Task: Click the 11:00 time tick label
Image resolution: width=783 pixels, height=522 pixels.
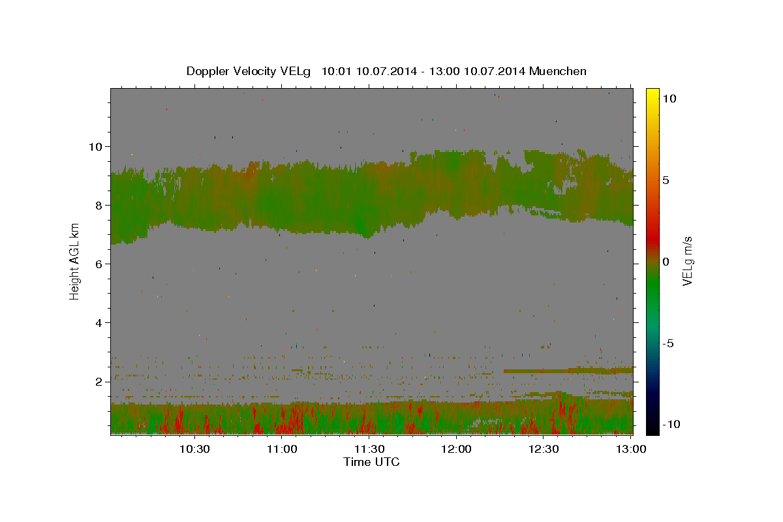Action: pos(283,449)
